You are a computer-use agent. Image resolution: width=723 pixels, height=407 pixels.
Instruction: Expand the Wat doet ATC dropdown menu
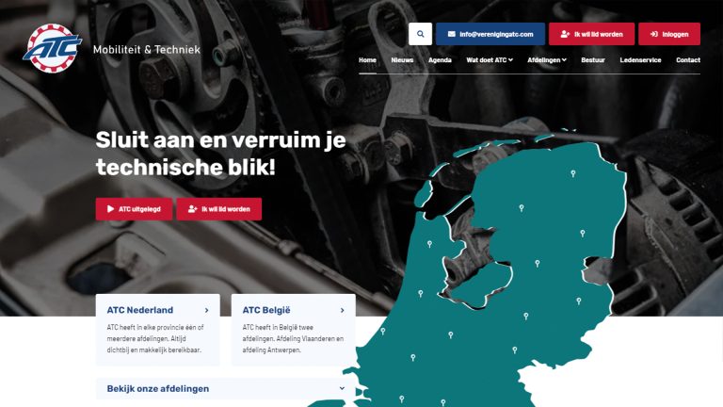[490, 60]
